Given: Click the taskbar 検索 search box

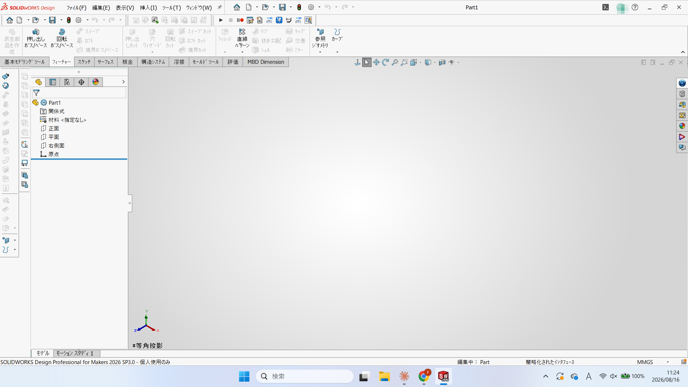Looking at the screenshot, I should point(305,376).
